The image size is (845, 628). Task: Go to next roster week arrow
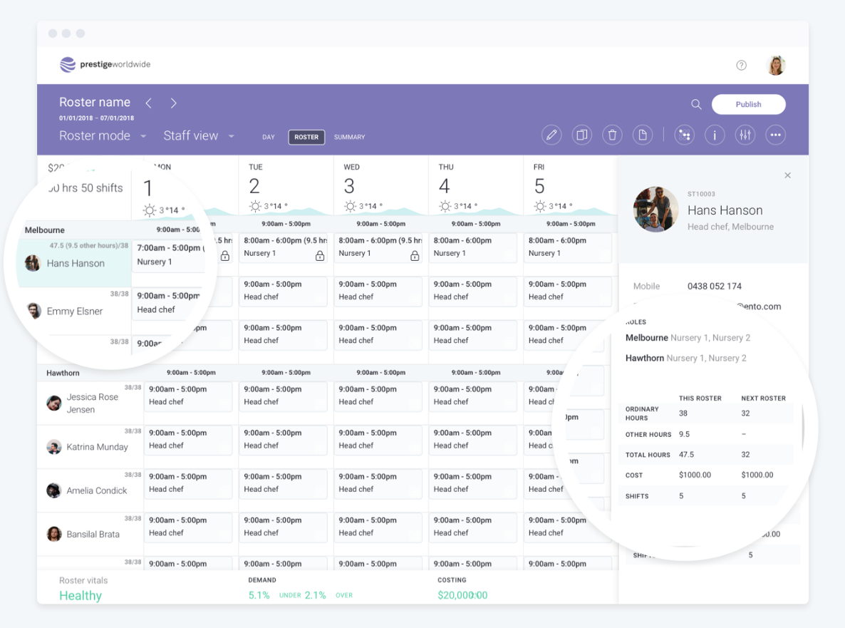pyautogui.click(x=174, y=103)
